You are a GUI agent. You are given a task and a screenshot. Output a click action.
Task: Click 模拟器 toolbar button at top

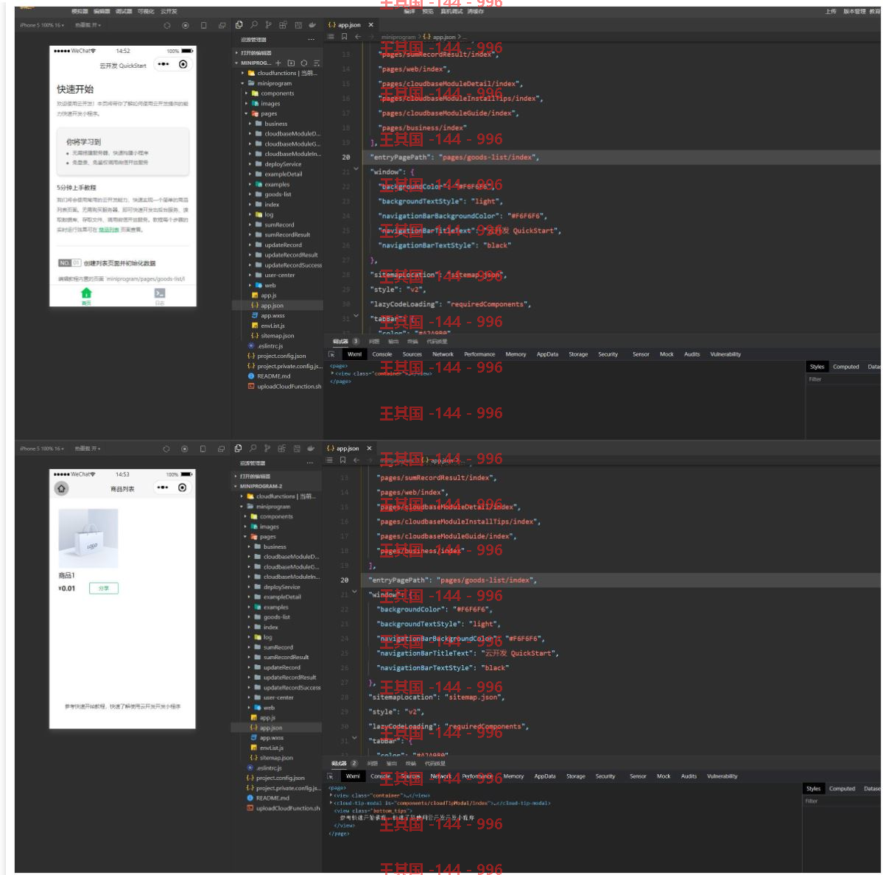coord(80,11)
